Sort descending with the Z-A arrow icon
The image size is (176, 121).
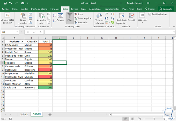point(54,21)
